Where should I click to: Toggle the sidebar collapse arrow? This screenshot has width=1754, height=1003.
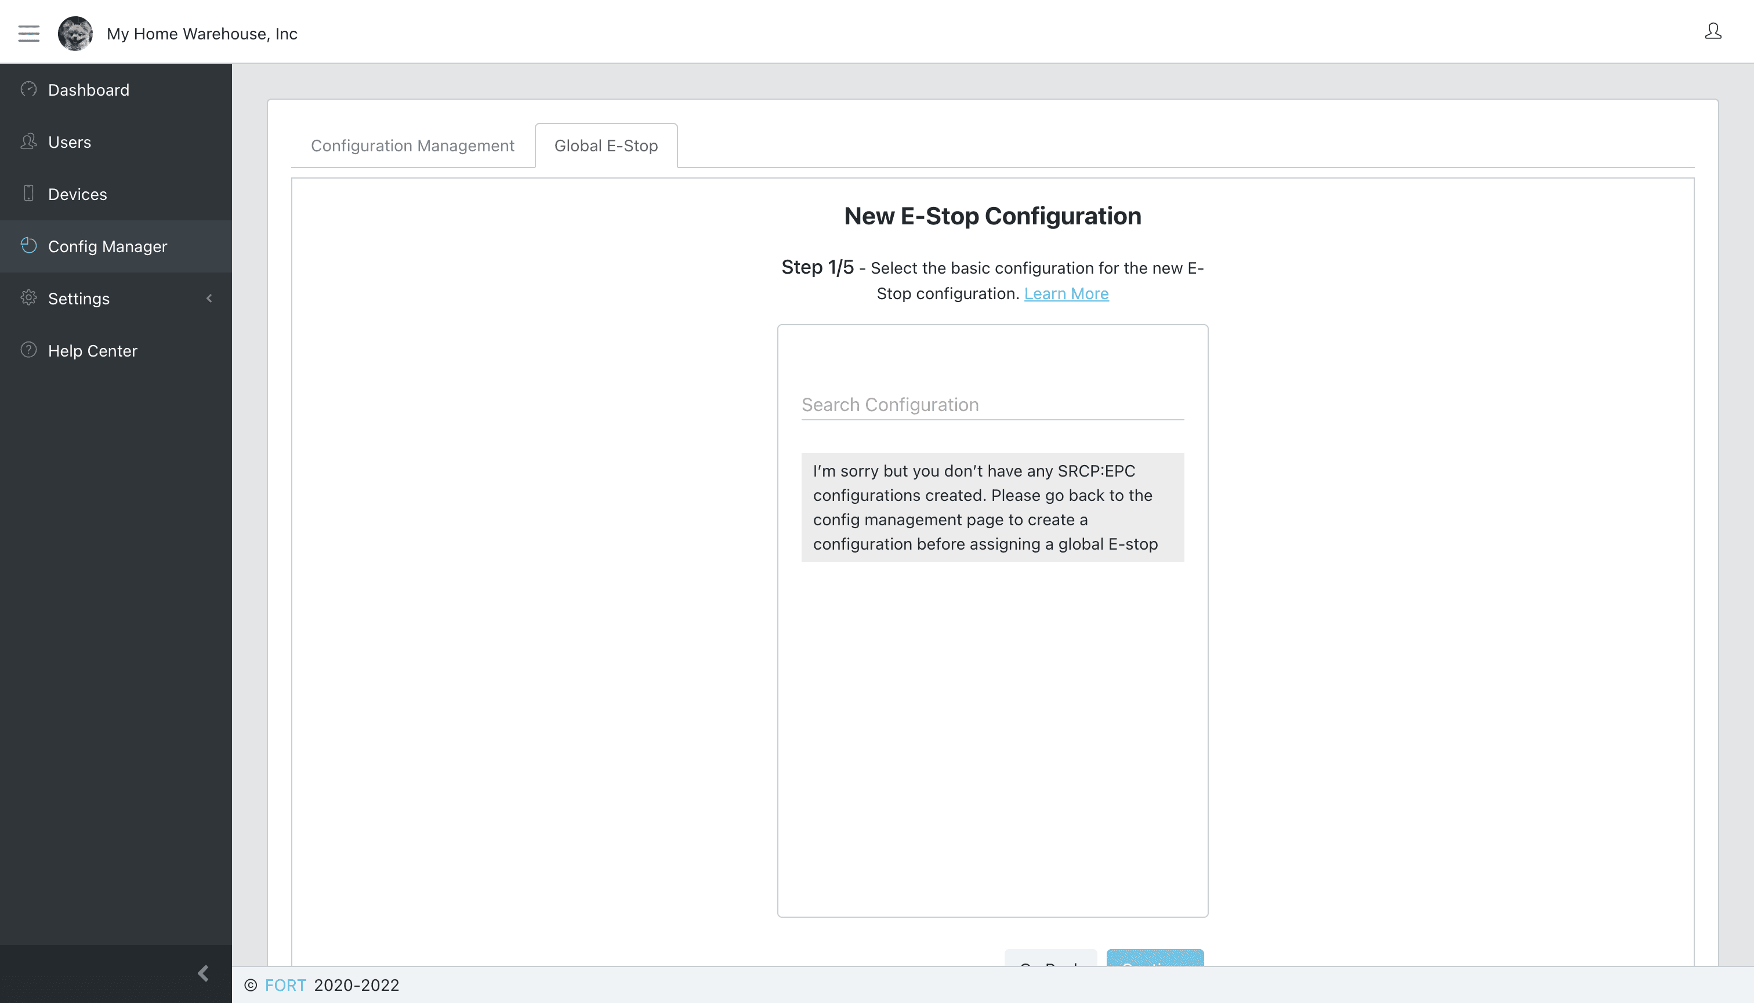click(x=205, y=972)
